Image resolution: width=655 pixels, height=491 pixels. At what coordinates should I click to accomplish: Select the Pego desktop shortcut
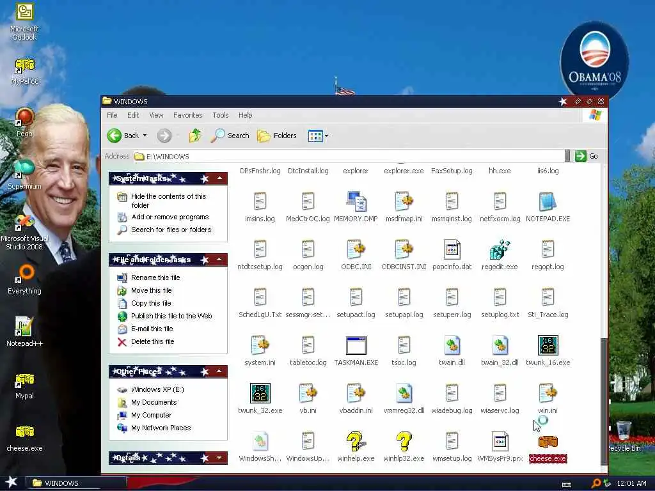pos(24,122)
